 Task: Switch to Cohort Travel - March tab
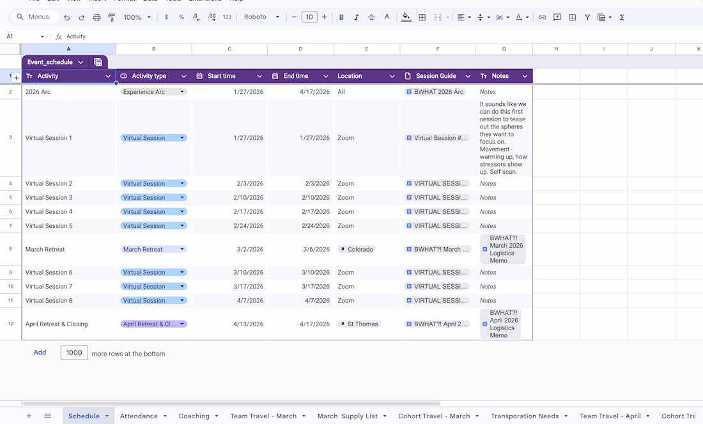pos(434,416)
